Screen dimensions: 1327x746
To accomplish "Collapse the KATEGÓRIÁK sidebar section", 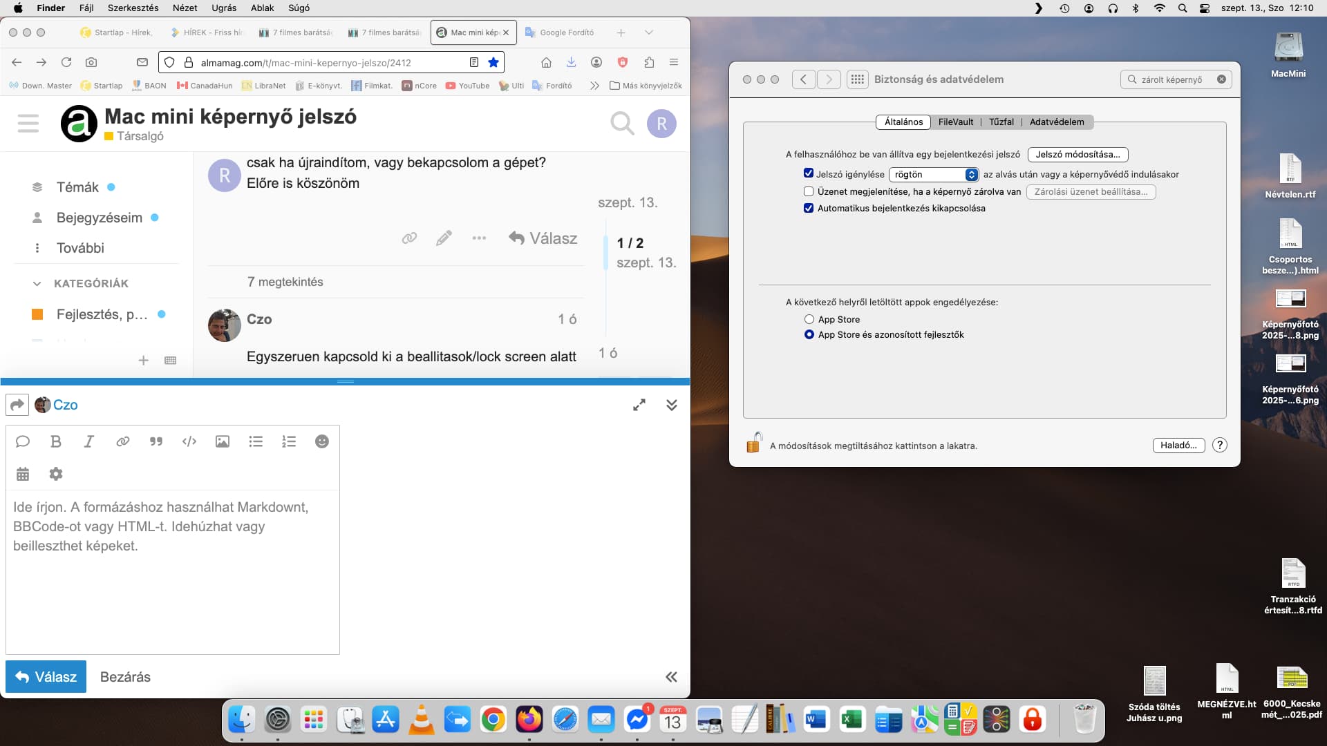I will 37,283.
